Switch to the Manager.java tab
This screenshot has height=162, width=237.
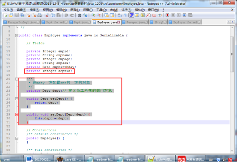coord(135,22)
